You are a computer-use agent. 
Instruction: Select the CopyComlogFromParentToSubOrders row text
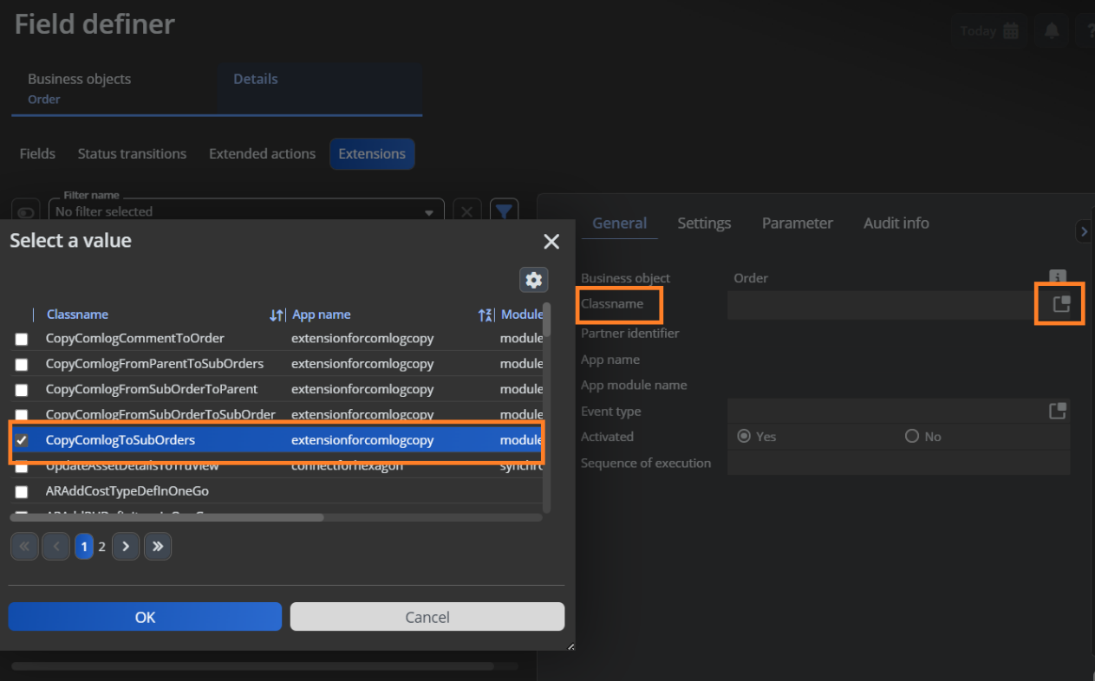pos(154,364)
